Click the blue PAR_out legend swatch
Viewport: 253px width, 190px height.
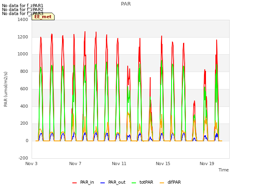coord(103,183)
